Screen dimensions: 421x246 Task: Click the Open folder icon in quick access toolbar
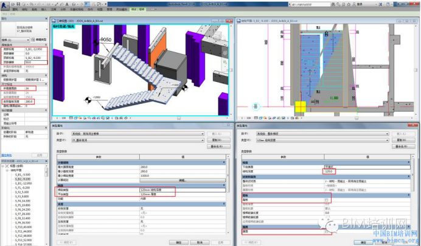[13, 4]
